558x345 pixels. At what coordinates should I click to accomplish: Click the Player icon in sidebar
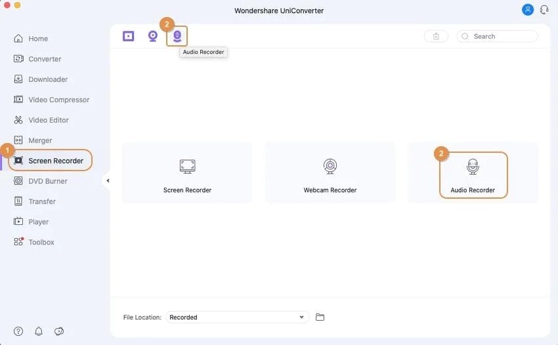pyautogui.click(x=18, y=221)
